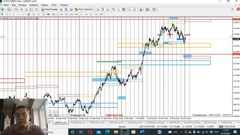Screen dimensions: 240x135
Task: Open the red notification alert icon
Action: pos(238,9)
